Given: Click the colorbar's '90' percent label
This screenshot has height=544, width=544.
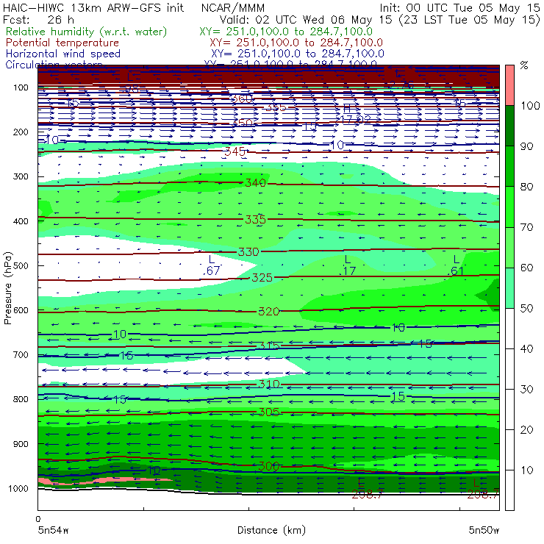Looking at the screenshot, I should (526, 146).
